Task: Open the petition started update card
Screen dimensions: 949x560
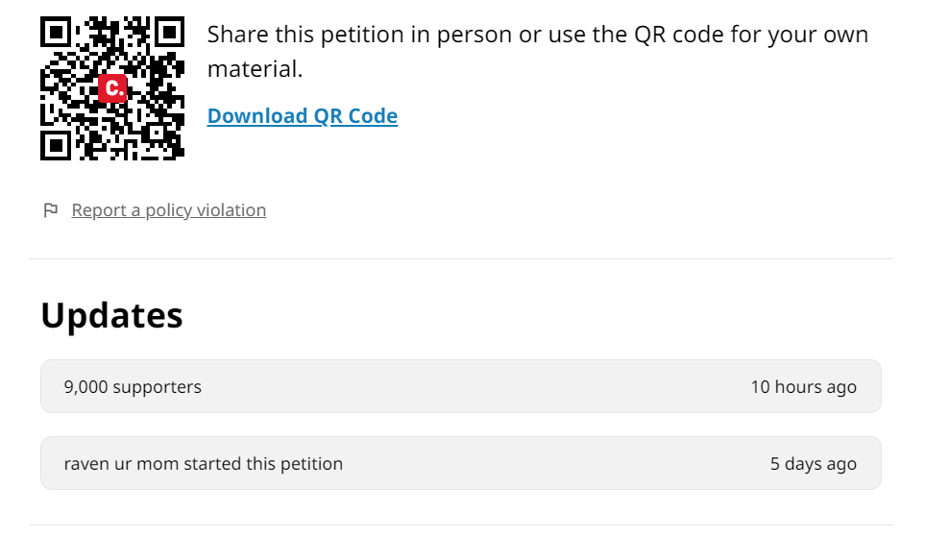Action: point(460,464)
